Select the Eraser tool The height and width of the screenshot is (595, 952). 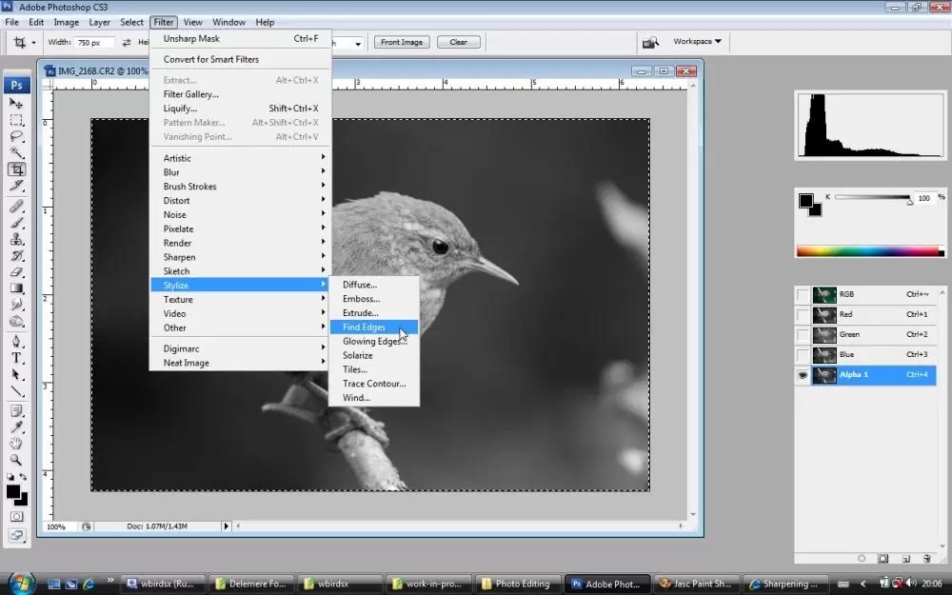pyautogui.click(x=16, y=272)
